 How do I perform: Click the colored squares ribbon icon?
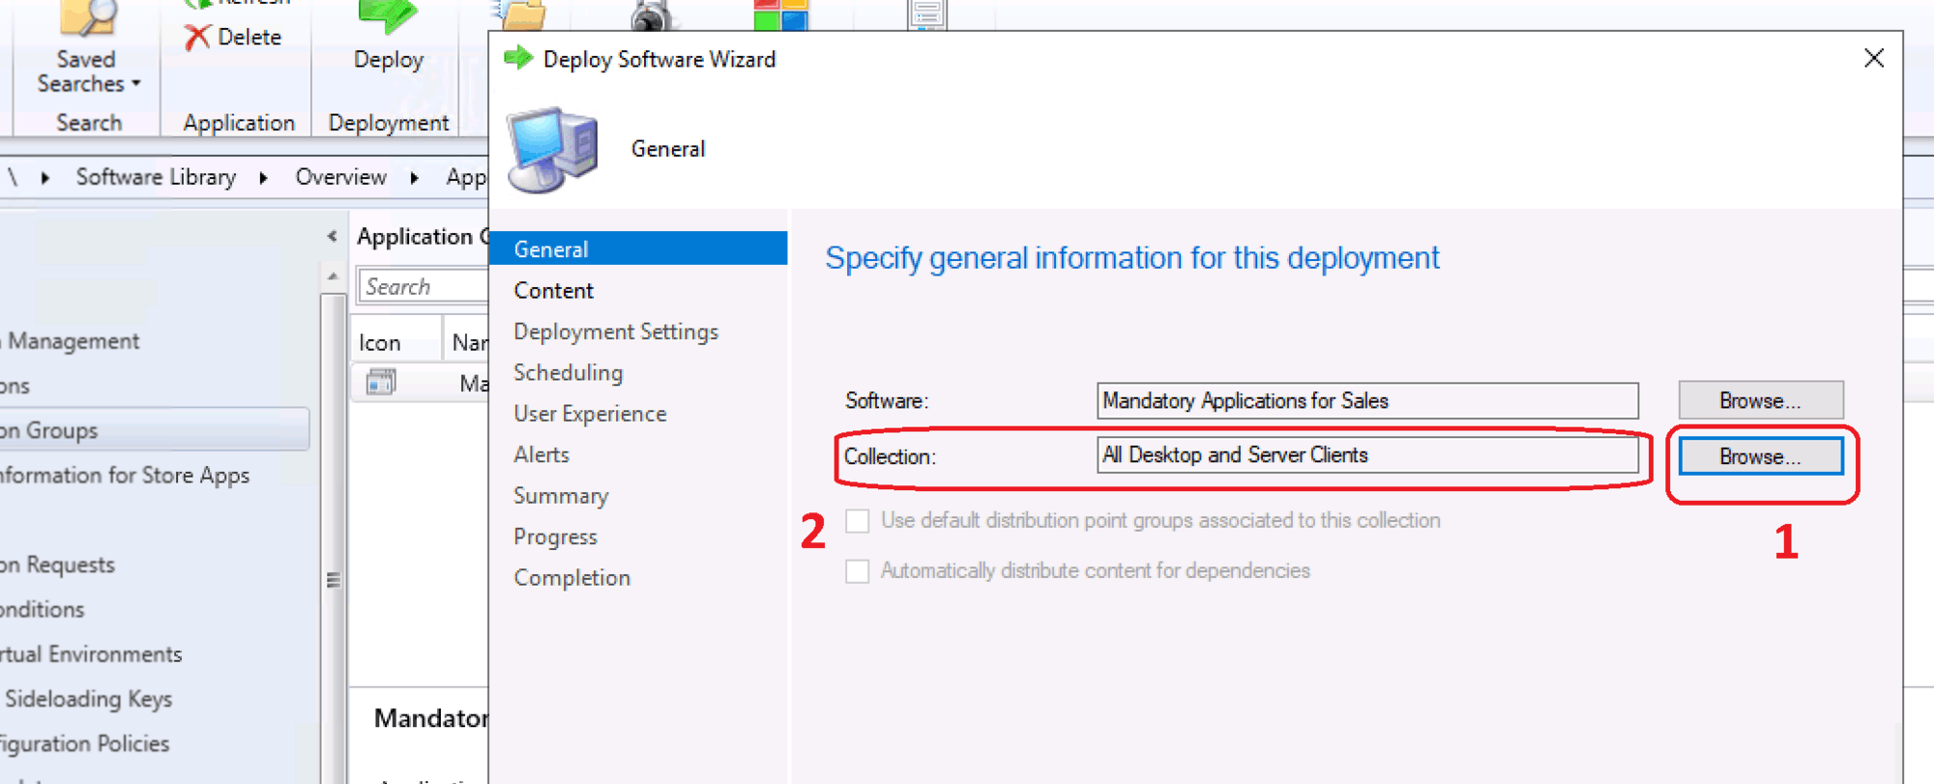coord(780,15)
